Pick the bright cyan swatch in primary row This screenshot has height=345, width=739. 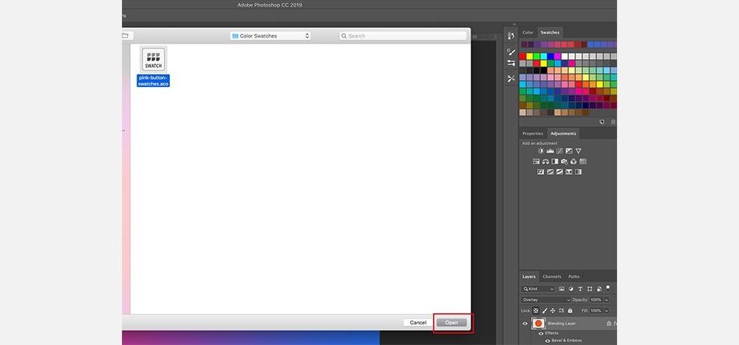543,57
